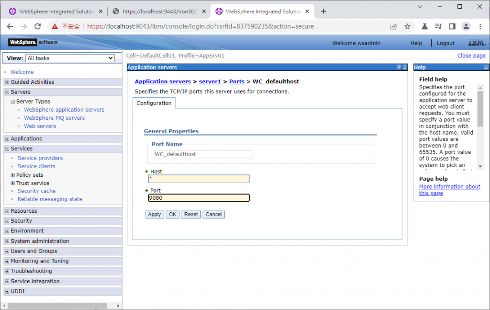The height and width of the screenshot is (310, 490).
Task: Click the server1 breadcrumb link
Action: [210, 81]
